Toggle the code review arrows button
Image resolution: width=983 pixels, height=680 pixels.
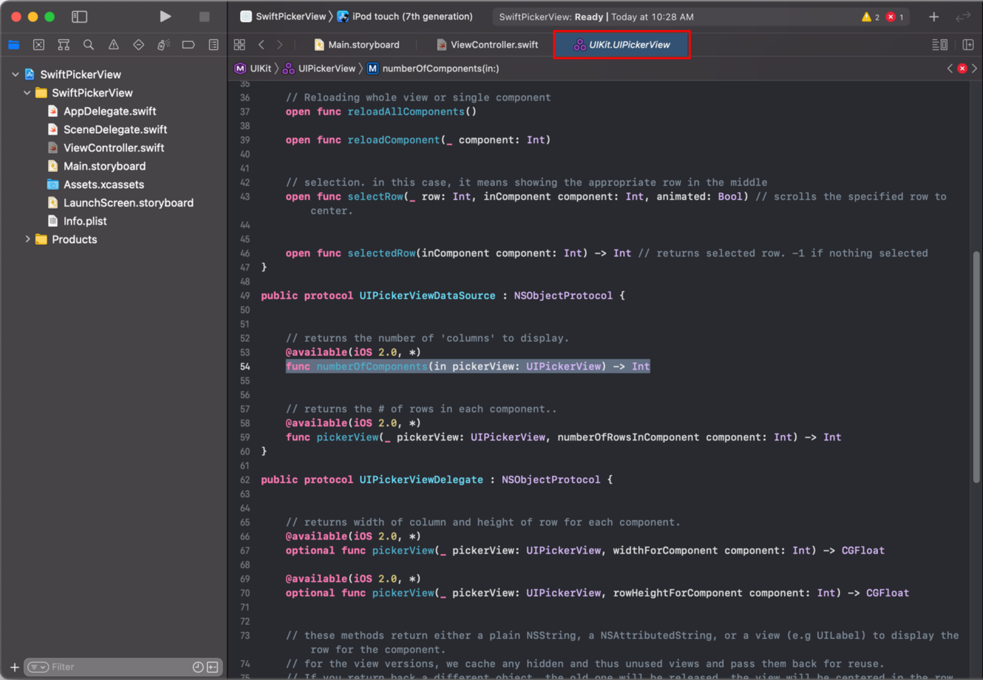[x=963, y=17]
